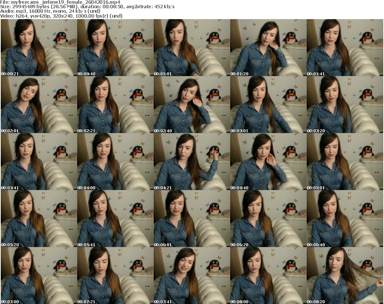
Task: Select the thumbnail frame at 00:04:21
Action: click(x=192, y=162)
